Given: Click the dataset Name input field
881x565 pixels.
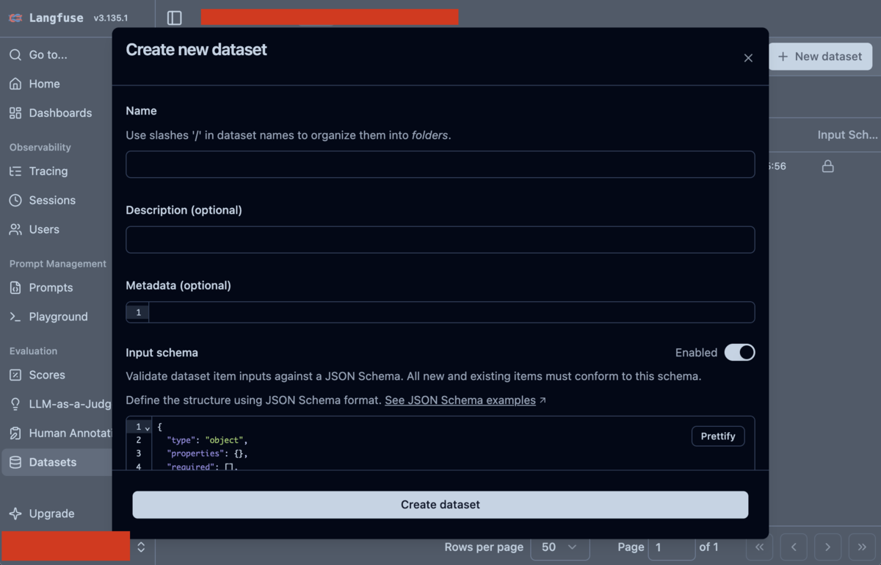Looking at the screenshot, I should point(440,165).
